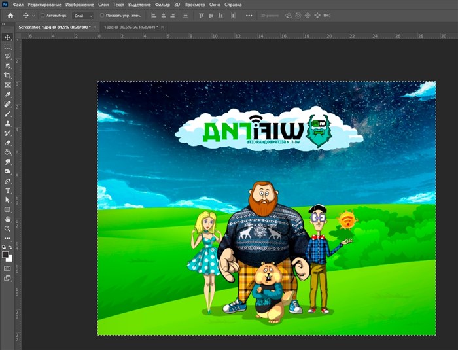Select the Clone Stamp tool
Screen dimensions: 458x350
[x=8, y=124]
